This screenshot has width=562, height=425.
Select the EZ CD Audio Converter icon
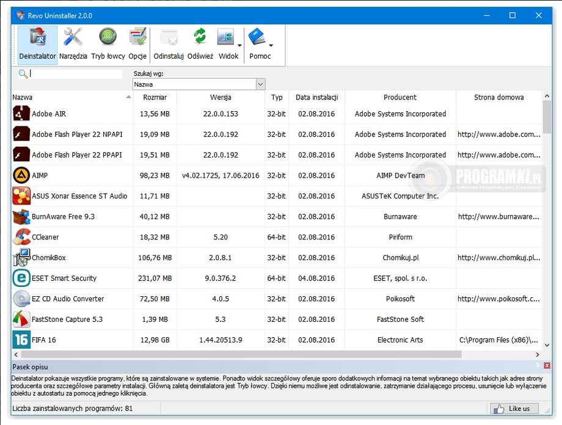(21, 299)
